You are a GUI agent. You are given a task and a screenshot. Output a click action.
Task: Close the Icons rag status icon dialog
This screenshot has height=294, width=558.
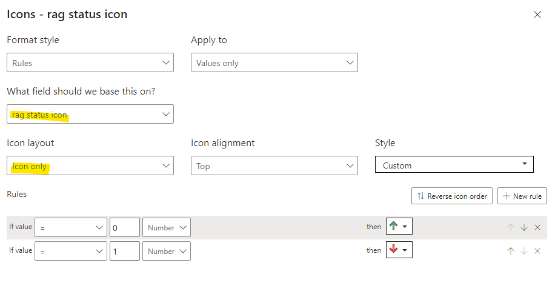coord(537,15)
